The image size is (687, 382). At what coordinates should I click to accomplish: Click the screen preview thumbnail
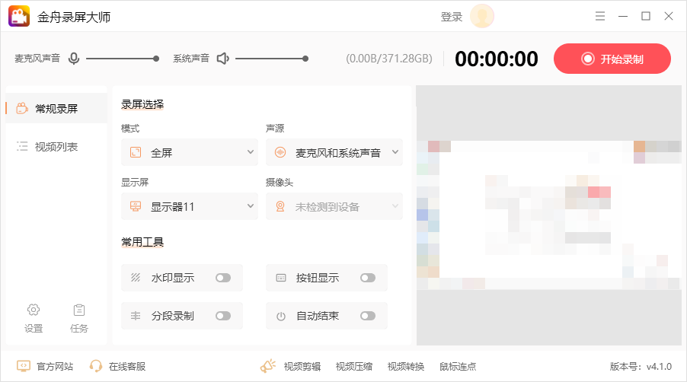click(x=548, y=215)
